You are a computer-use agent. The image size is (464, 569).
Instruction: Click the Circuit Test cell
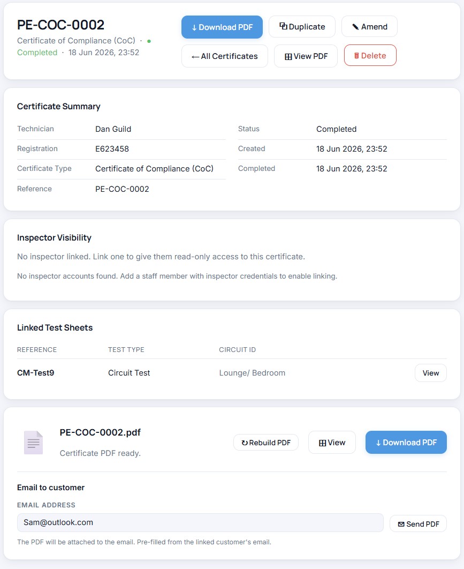pos(129,373)
